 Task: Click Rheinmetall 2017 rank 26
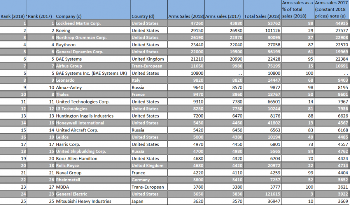41,180
